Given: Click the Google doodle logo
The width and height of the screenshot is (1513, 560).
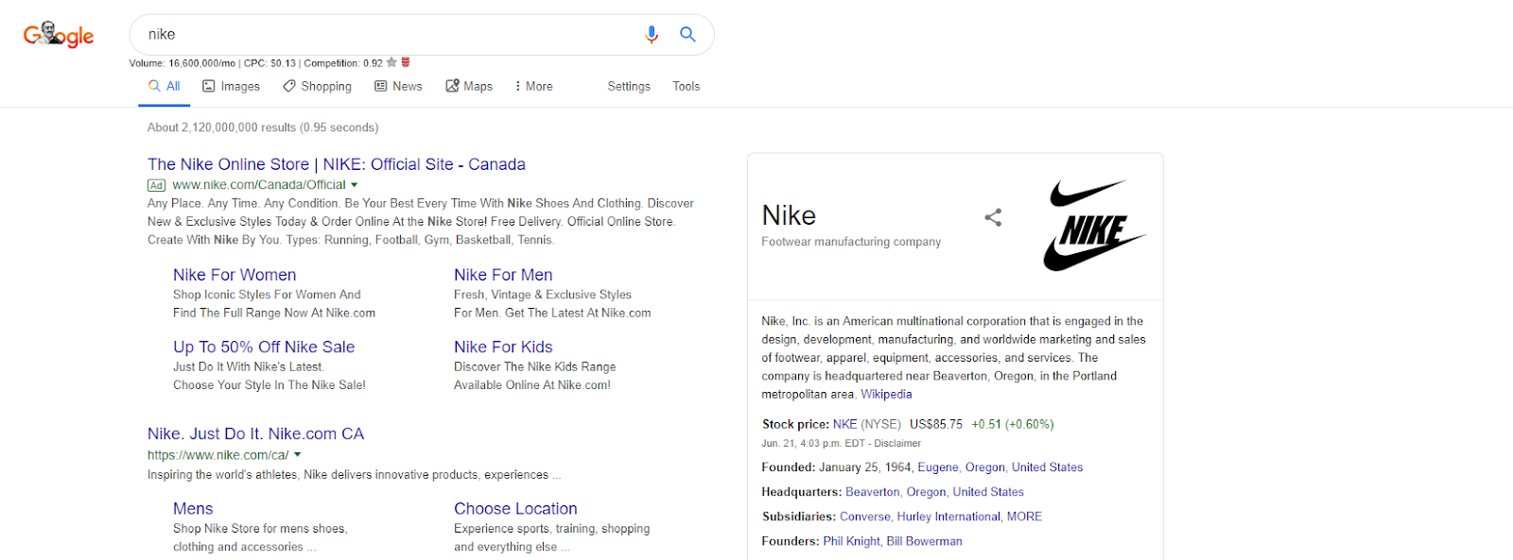Looking at the screenshot, I should tap(59, 35).
